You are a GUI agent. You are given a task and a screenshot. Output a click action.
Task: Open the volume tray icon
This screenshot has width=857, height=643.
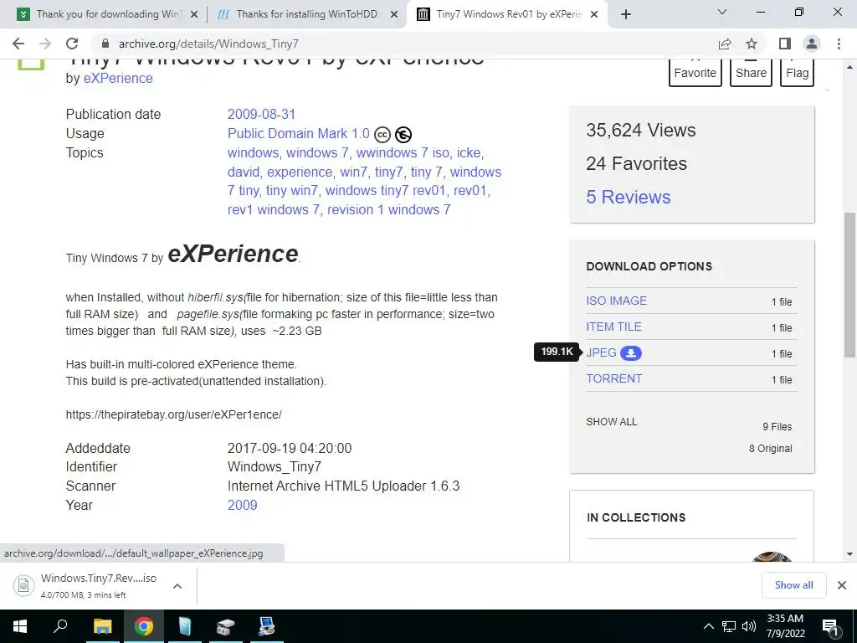749,626
